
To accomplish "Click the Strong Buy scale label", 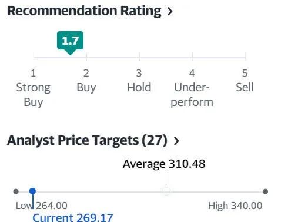I will (34, 95).
